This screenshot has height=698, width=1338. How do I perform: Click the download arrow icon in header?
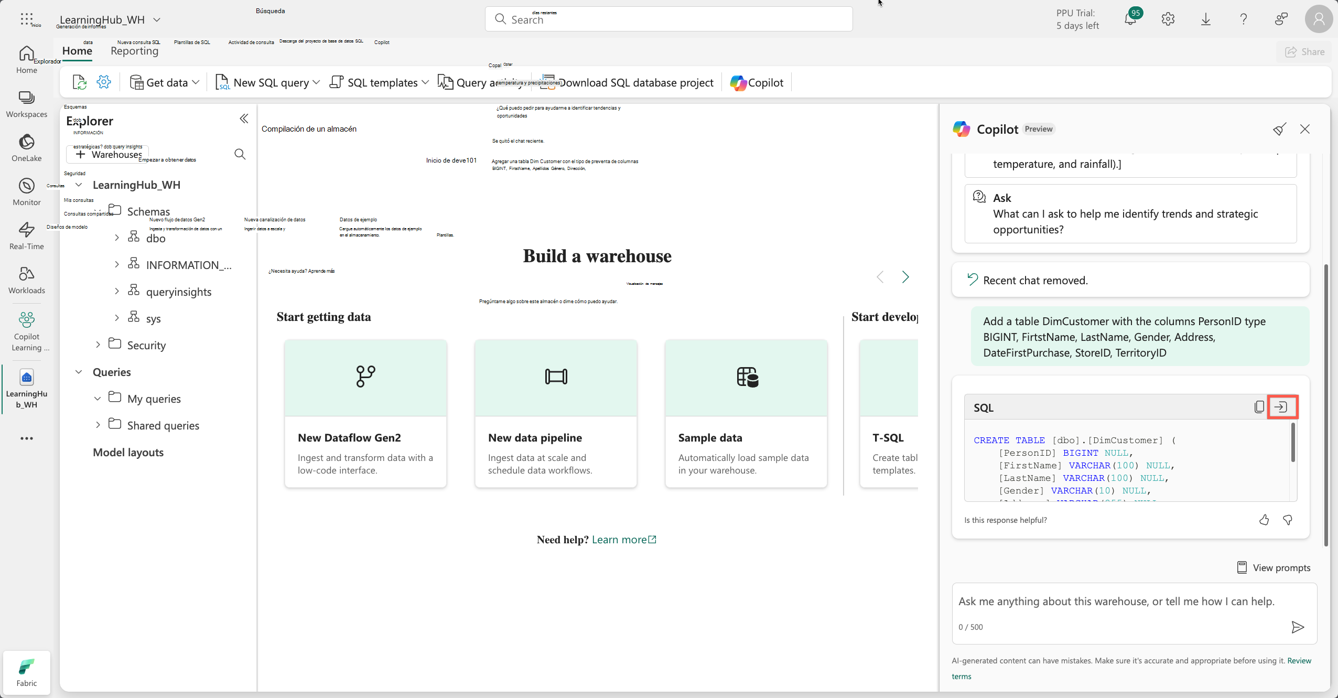(x=1206, y=19)
